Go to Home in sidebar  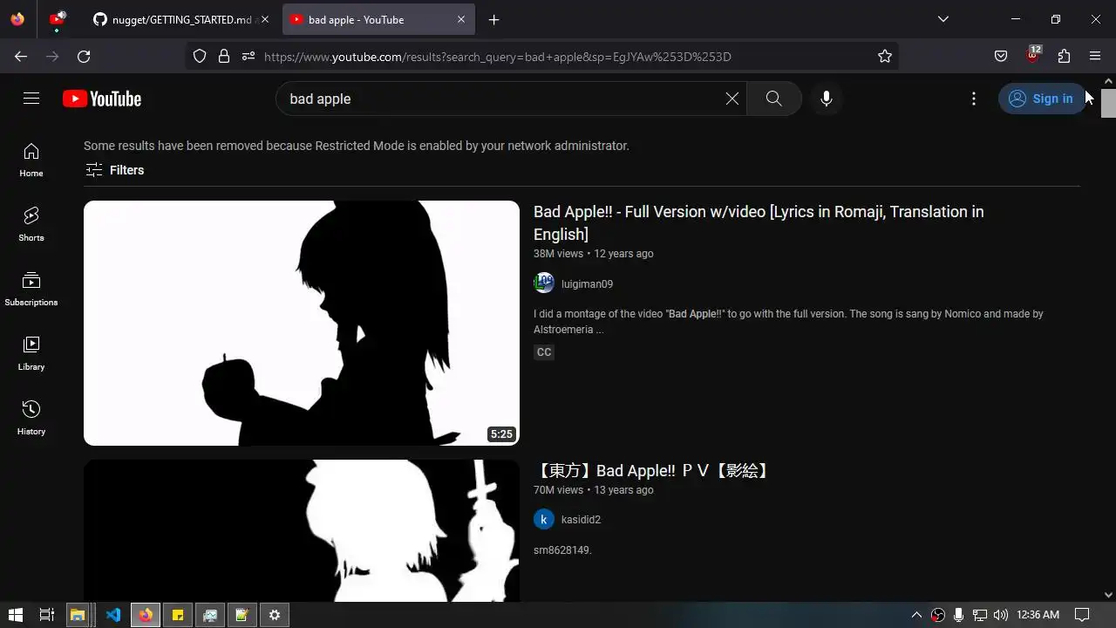tap(31, 160)
